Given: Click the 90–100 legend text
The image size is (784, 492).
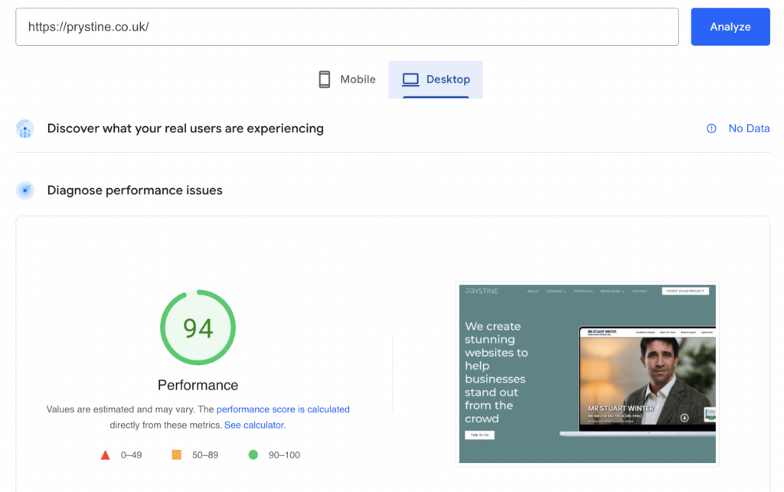Looking at the screenshot, I should tap(284, 455).
